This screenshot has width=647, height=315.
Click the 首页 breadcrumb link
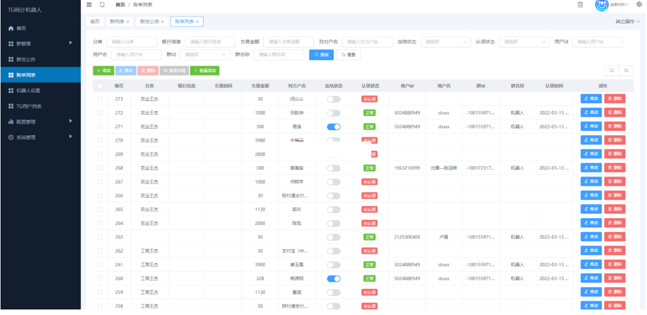pos(120,4)
